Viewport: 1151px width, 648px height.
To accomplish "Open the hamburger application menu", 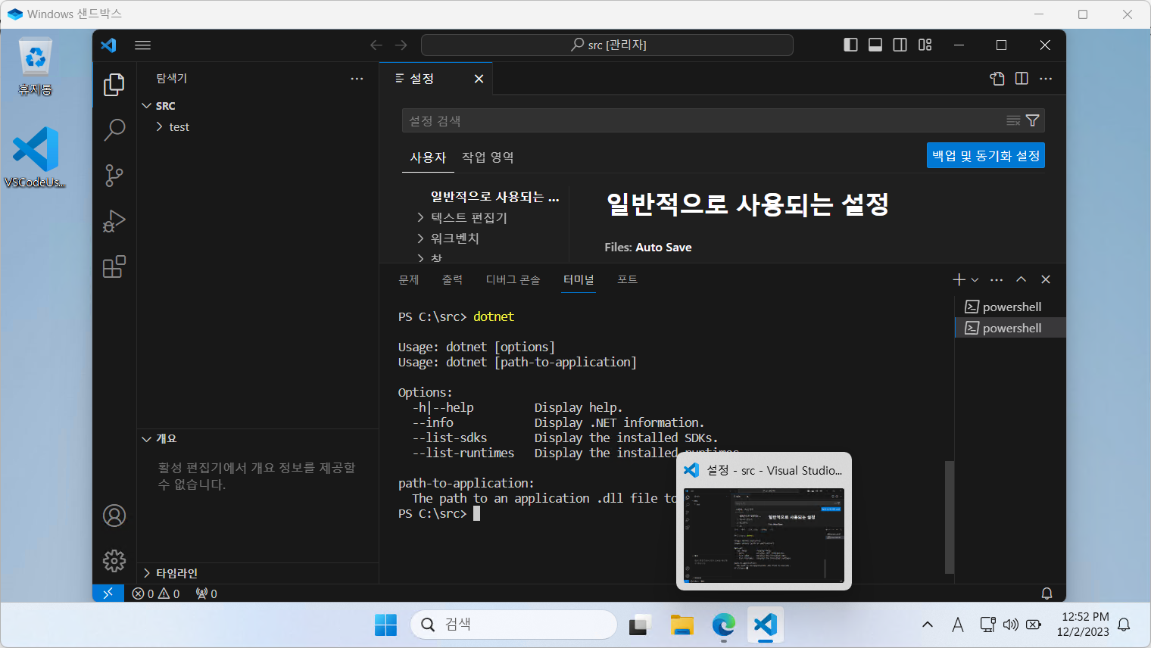I will [x=142, y=45].
